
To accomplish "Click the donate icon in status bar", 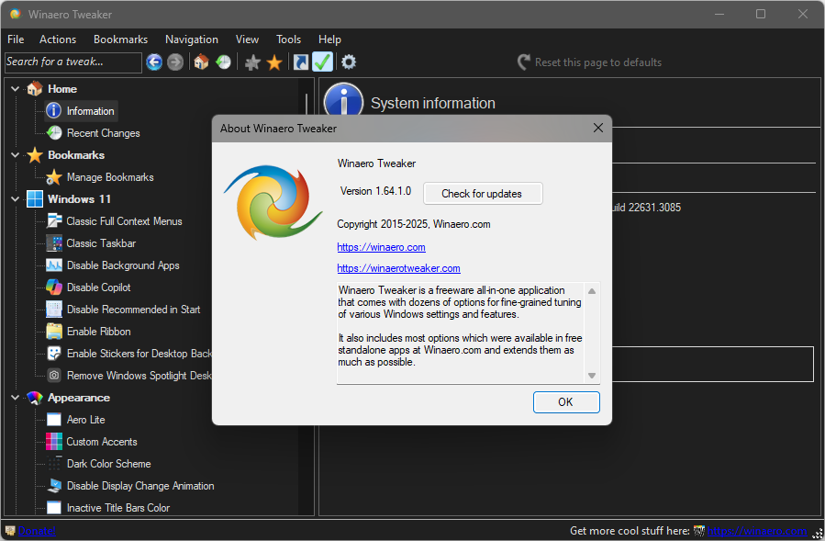I will click(10, 531).
